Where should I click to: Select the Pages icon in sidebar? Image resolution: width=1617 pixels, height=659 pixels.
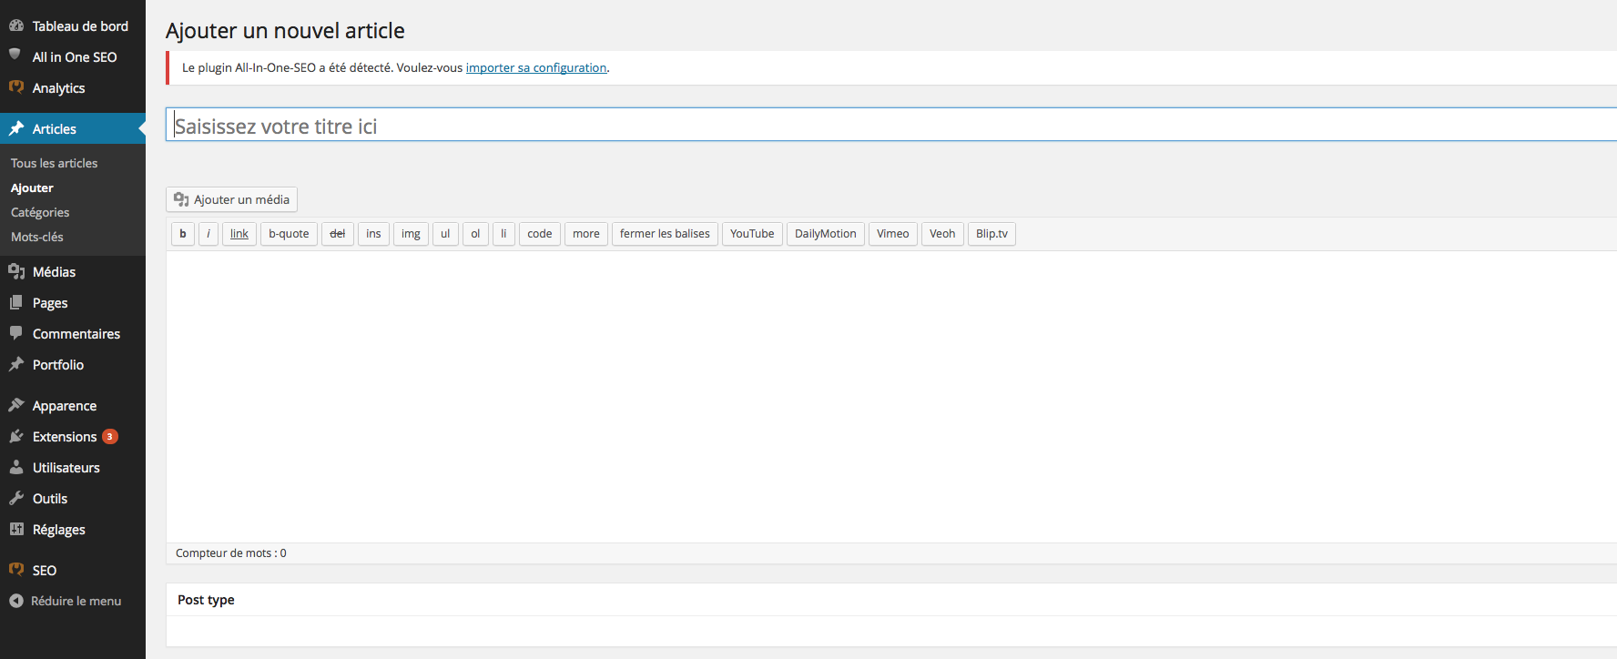16,302
